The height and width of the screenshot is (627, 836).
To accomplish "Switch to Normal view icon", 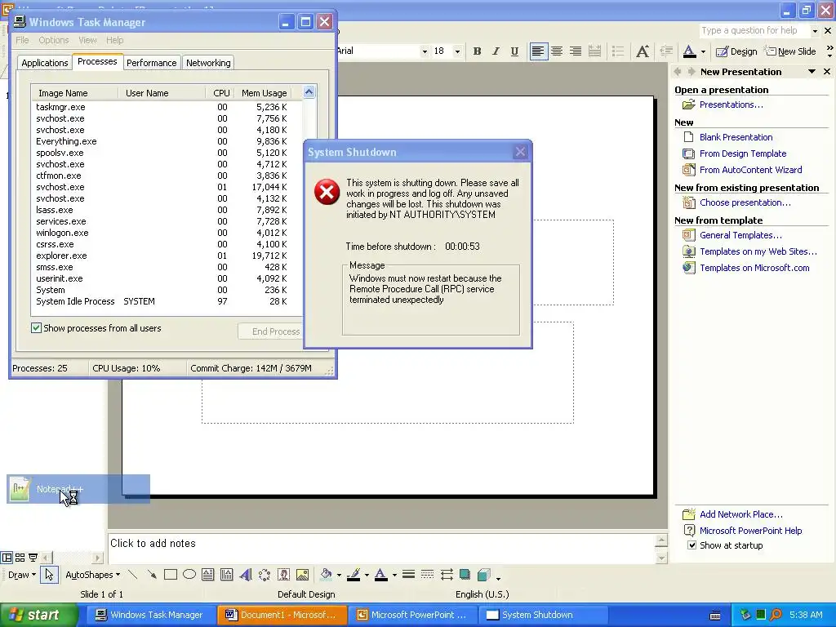I will (7, 558).
